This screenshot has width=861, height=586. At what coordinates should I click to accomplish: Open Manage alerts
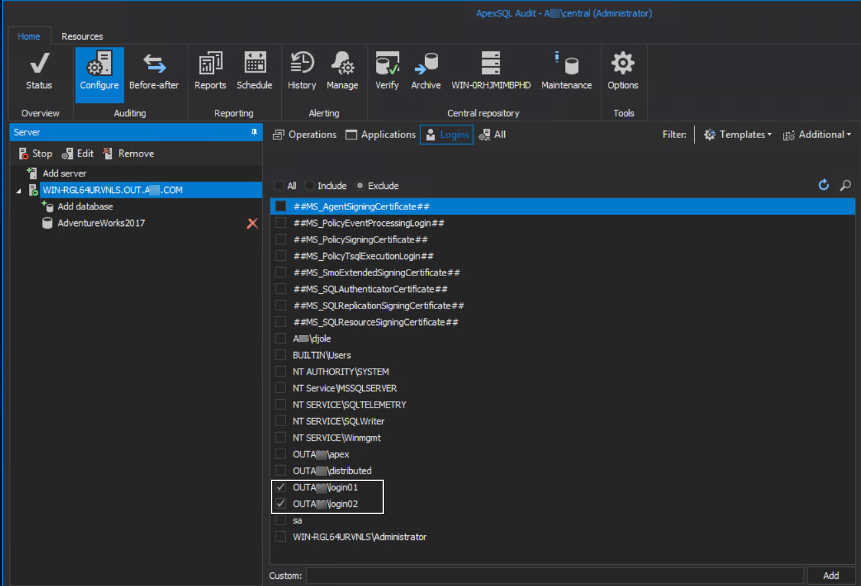coord(342,72)
